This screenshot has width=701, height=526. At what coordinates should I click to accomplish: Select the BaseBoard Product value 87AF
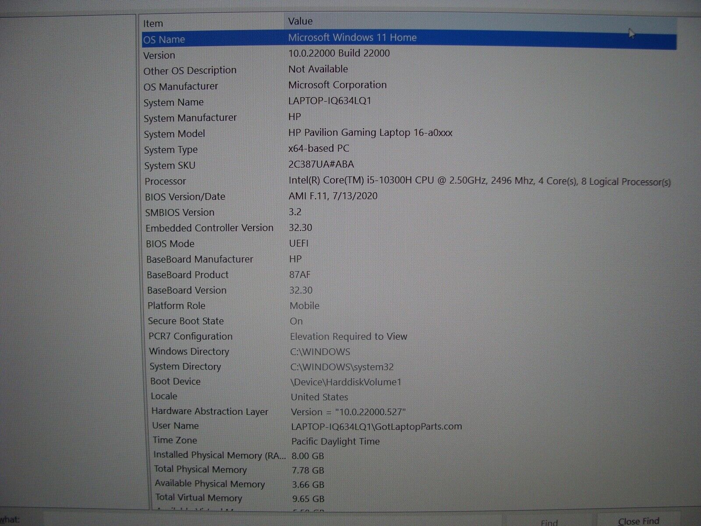tap(300, 275)
